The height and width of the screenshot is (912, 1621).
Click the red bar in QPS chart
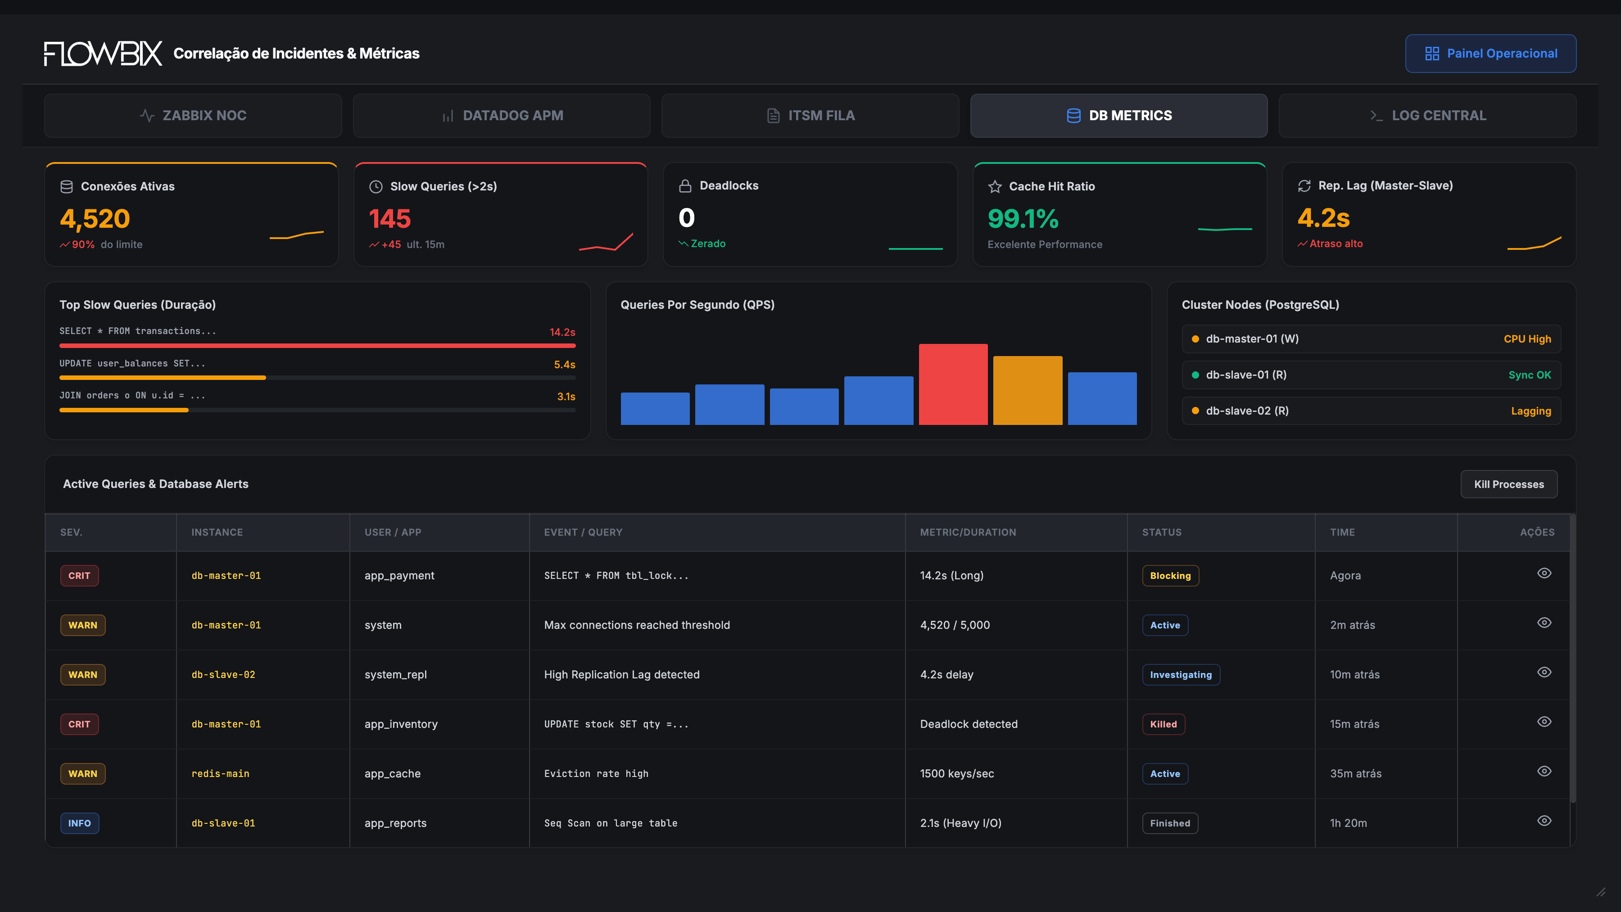pyautogui.click(x=953, y=384)
